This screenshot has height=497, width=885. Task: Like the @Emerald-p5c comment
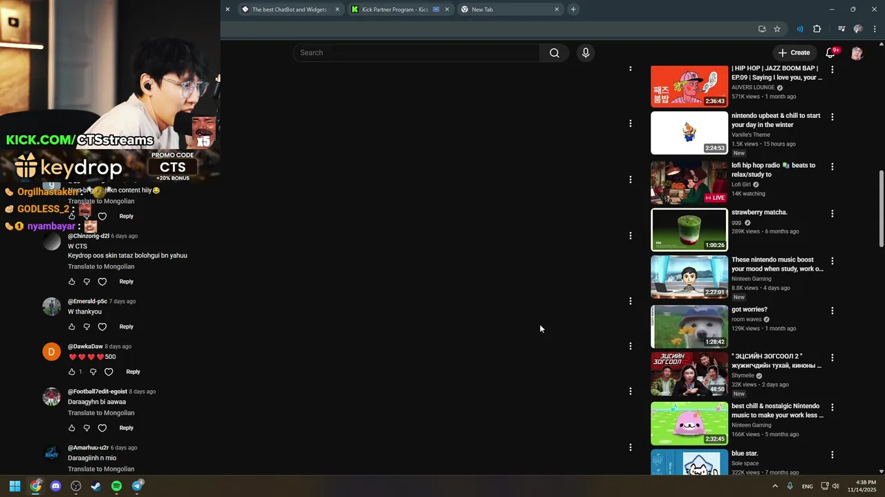tap(72, 327)
